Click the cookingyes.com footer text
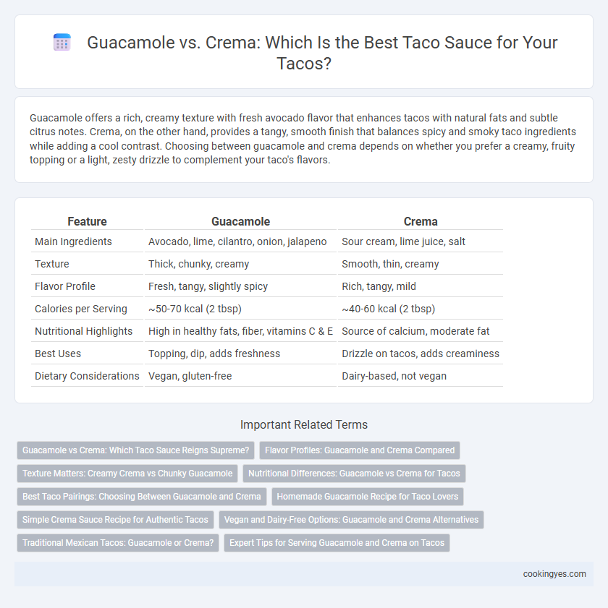 (x=554, y=574)
